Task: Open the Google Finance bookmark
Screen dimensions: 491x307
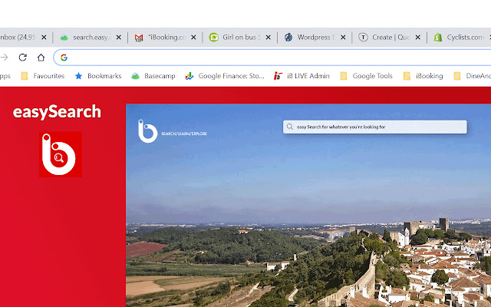Action: 225,76
